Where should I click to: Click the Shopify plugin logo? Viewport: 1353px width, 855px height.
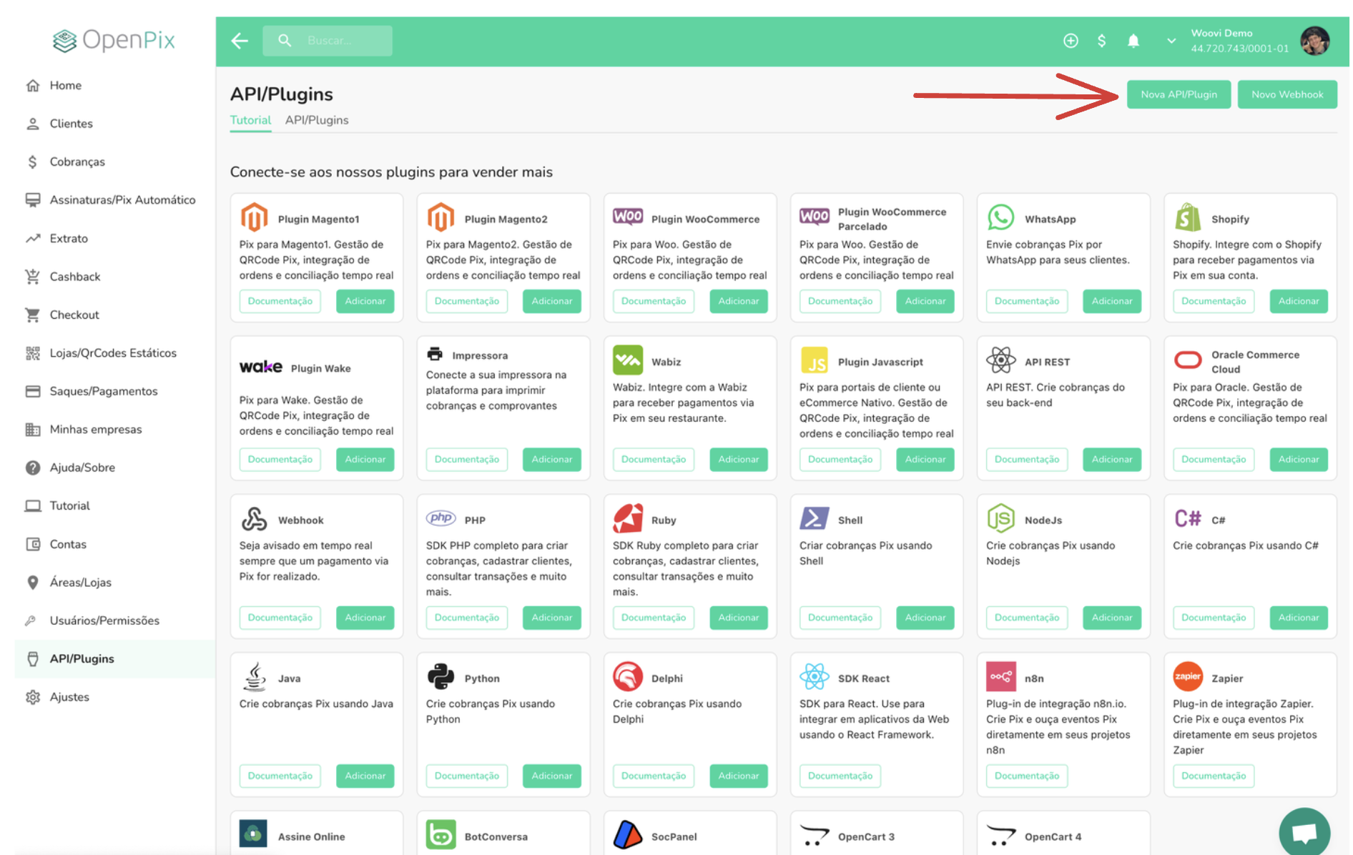1188,217
